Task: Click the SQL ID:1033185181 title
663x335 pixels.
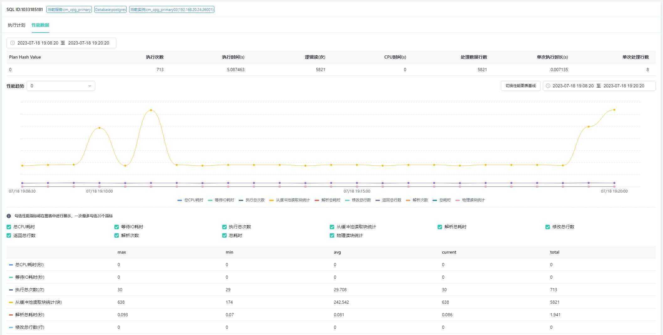Action: (25, 9)
